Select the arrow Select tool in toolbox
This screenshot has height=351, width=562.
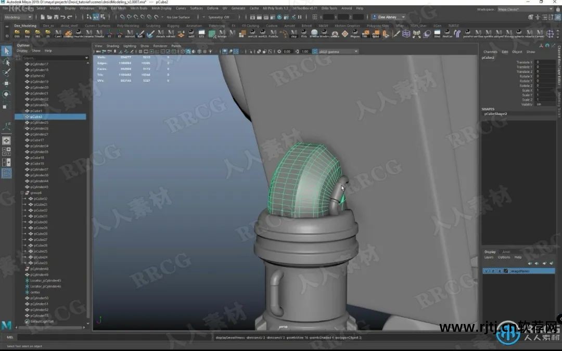pyautogui.click(x=6, y=51)
